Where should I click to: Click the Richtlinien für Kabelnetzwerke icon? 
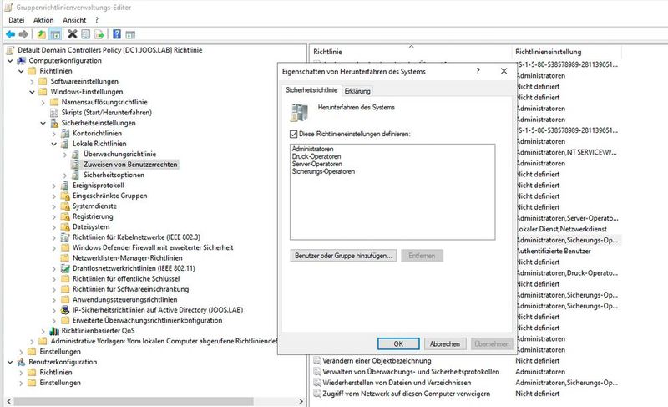[65, 237]
